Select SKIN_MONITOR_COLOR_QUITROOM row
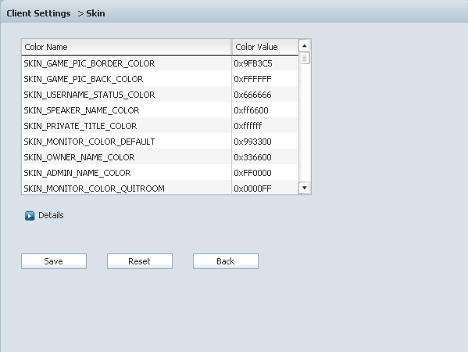The image size is (468, 352). (x=160, y=188)
